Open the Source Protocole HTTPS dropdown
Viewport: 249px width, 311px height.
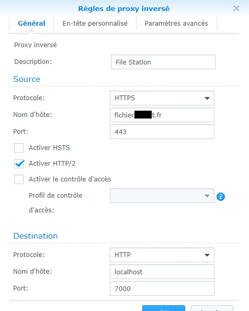162,98
